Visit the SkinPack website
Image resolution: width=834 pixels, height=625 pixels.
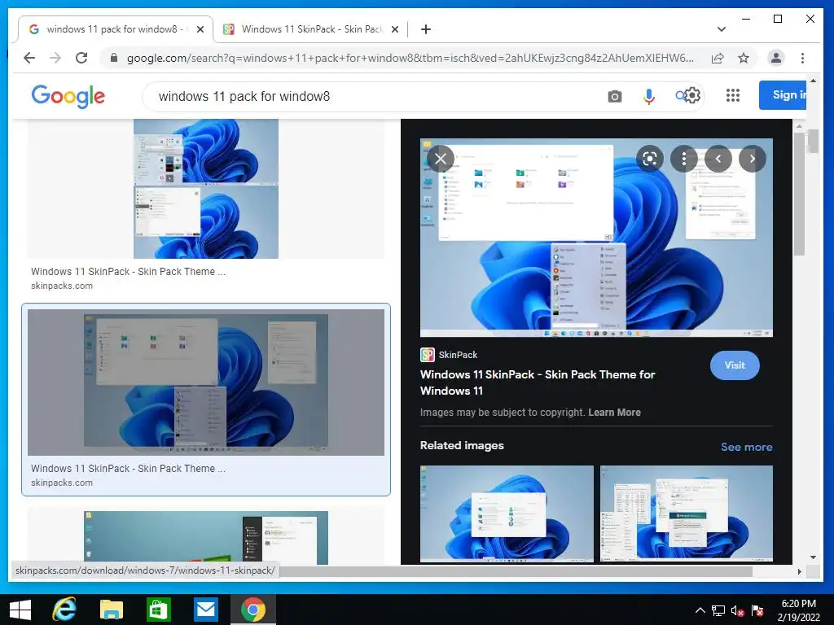pyautogui.click(x=735, y=365)
